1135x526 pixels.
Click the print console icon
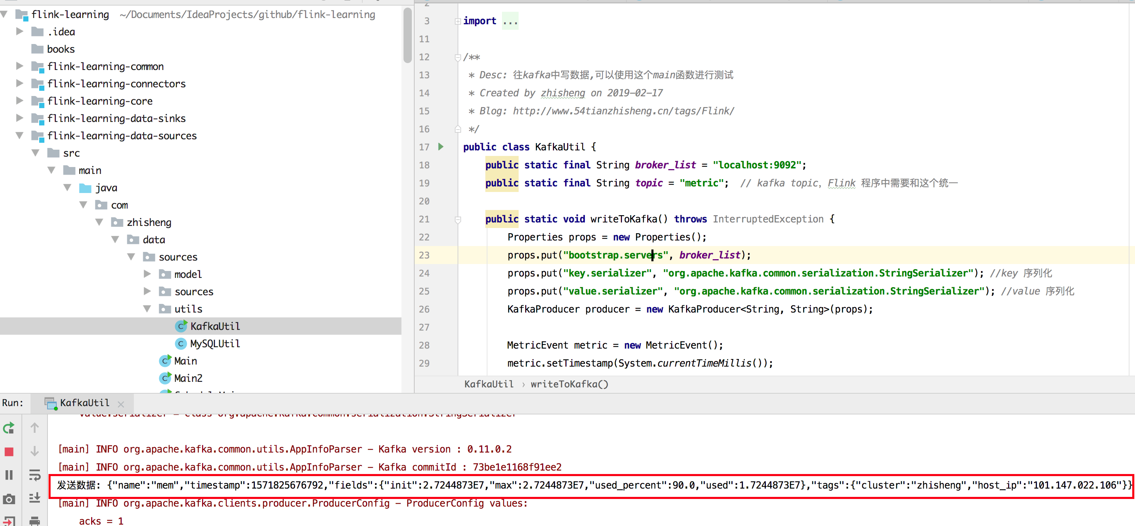point(34,521)
